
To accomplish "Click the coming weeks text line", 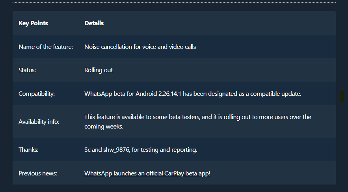I will (104, 127).
